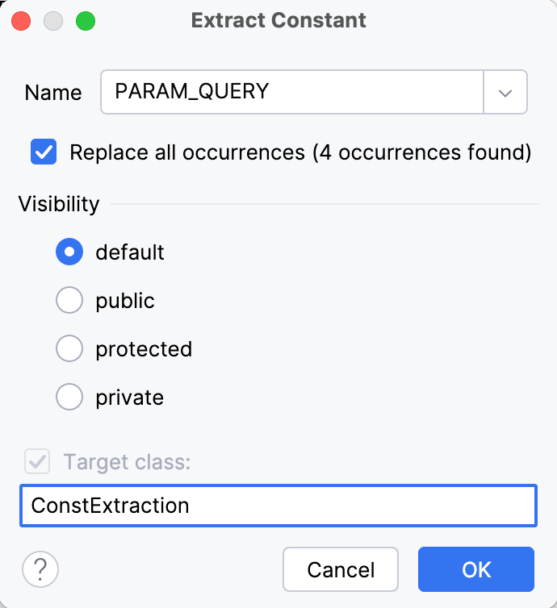Select the default visibility radio button
The image size is (557, 608).
[x=69, y=252]
